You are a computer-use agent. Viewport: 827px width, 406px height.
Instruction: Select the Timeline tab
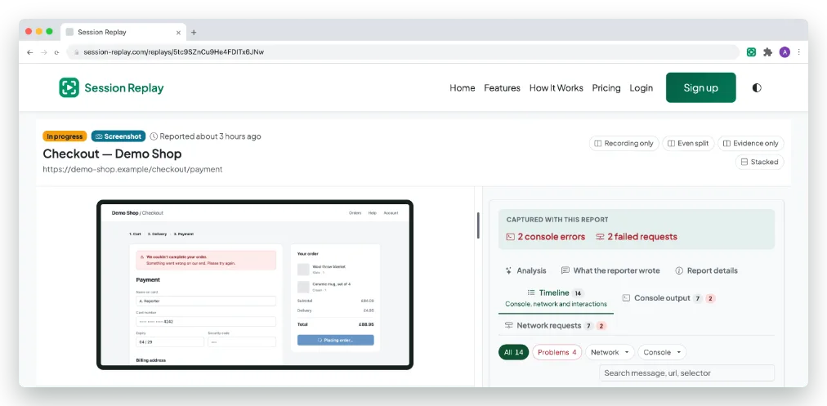click(556, 298)
